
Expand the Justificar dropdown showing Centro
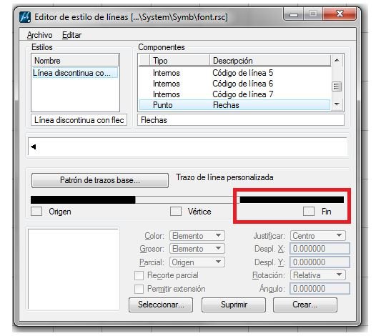click(317, 236)
